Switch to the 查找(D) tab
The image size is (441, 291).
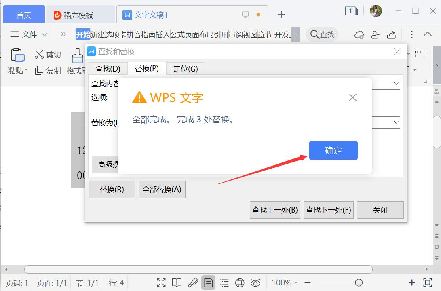click(x=108, y=69)
